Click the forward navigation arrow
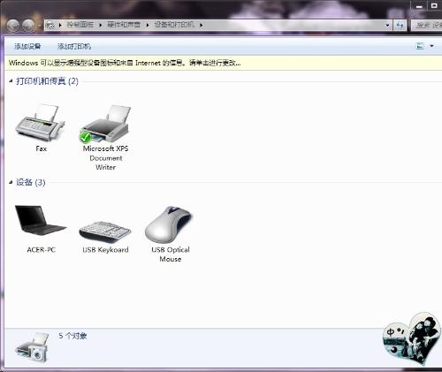The image size is (442, 372). coord(28,26)
